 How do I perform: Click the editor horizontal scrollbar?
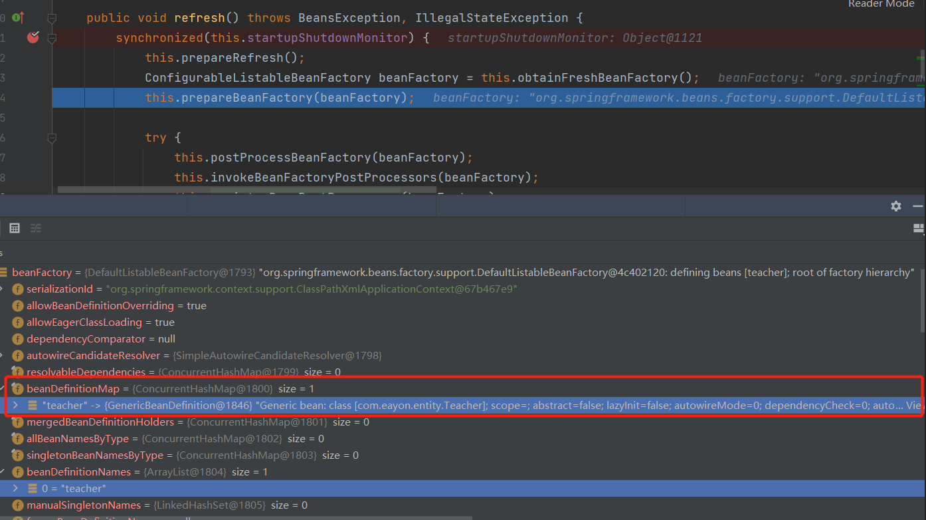coord(247,190)
